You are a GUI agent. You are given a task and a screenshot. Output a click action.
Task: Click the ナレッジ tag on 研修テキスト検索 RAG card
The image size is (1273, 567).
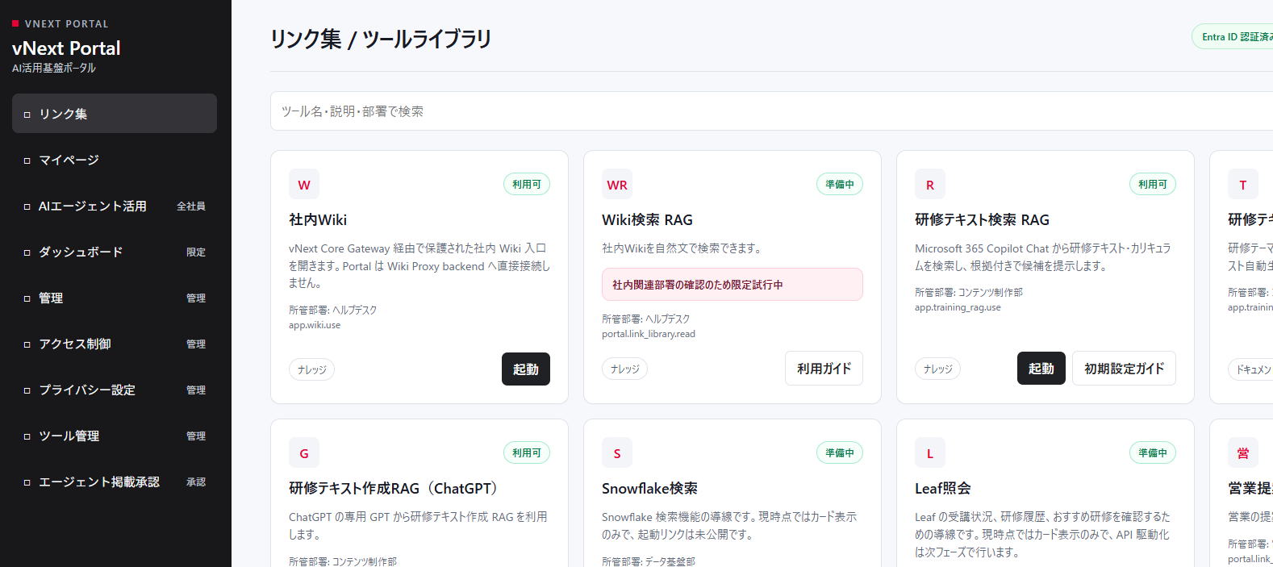(x=938, y=369)
